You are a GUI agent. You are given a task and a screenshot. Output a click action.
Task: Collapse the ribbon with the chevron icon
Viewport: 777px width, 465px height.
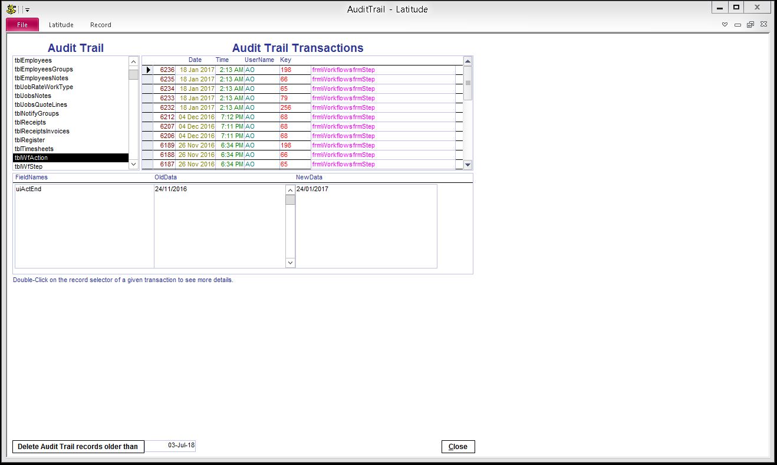[725, 25]
